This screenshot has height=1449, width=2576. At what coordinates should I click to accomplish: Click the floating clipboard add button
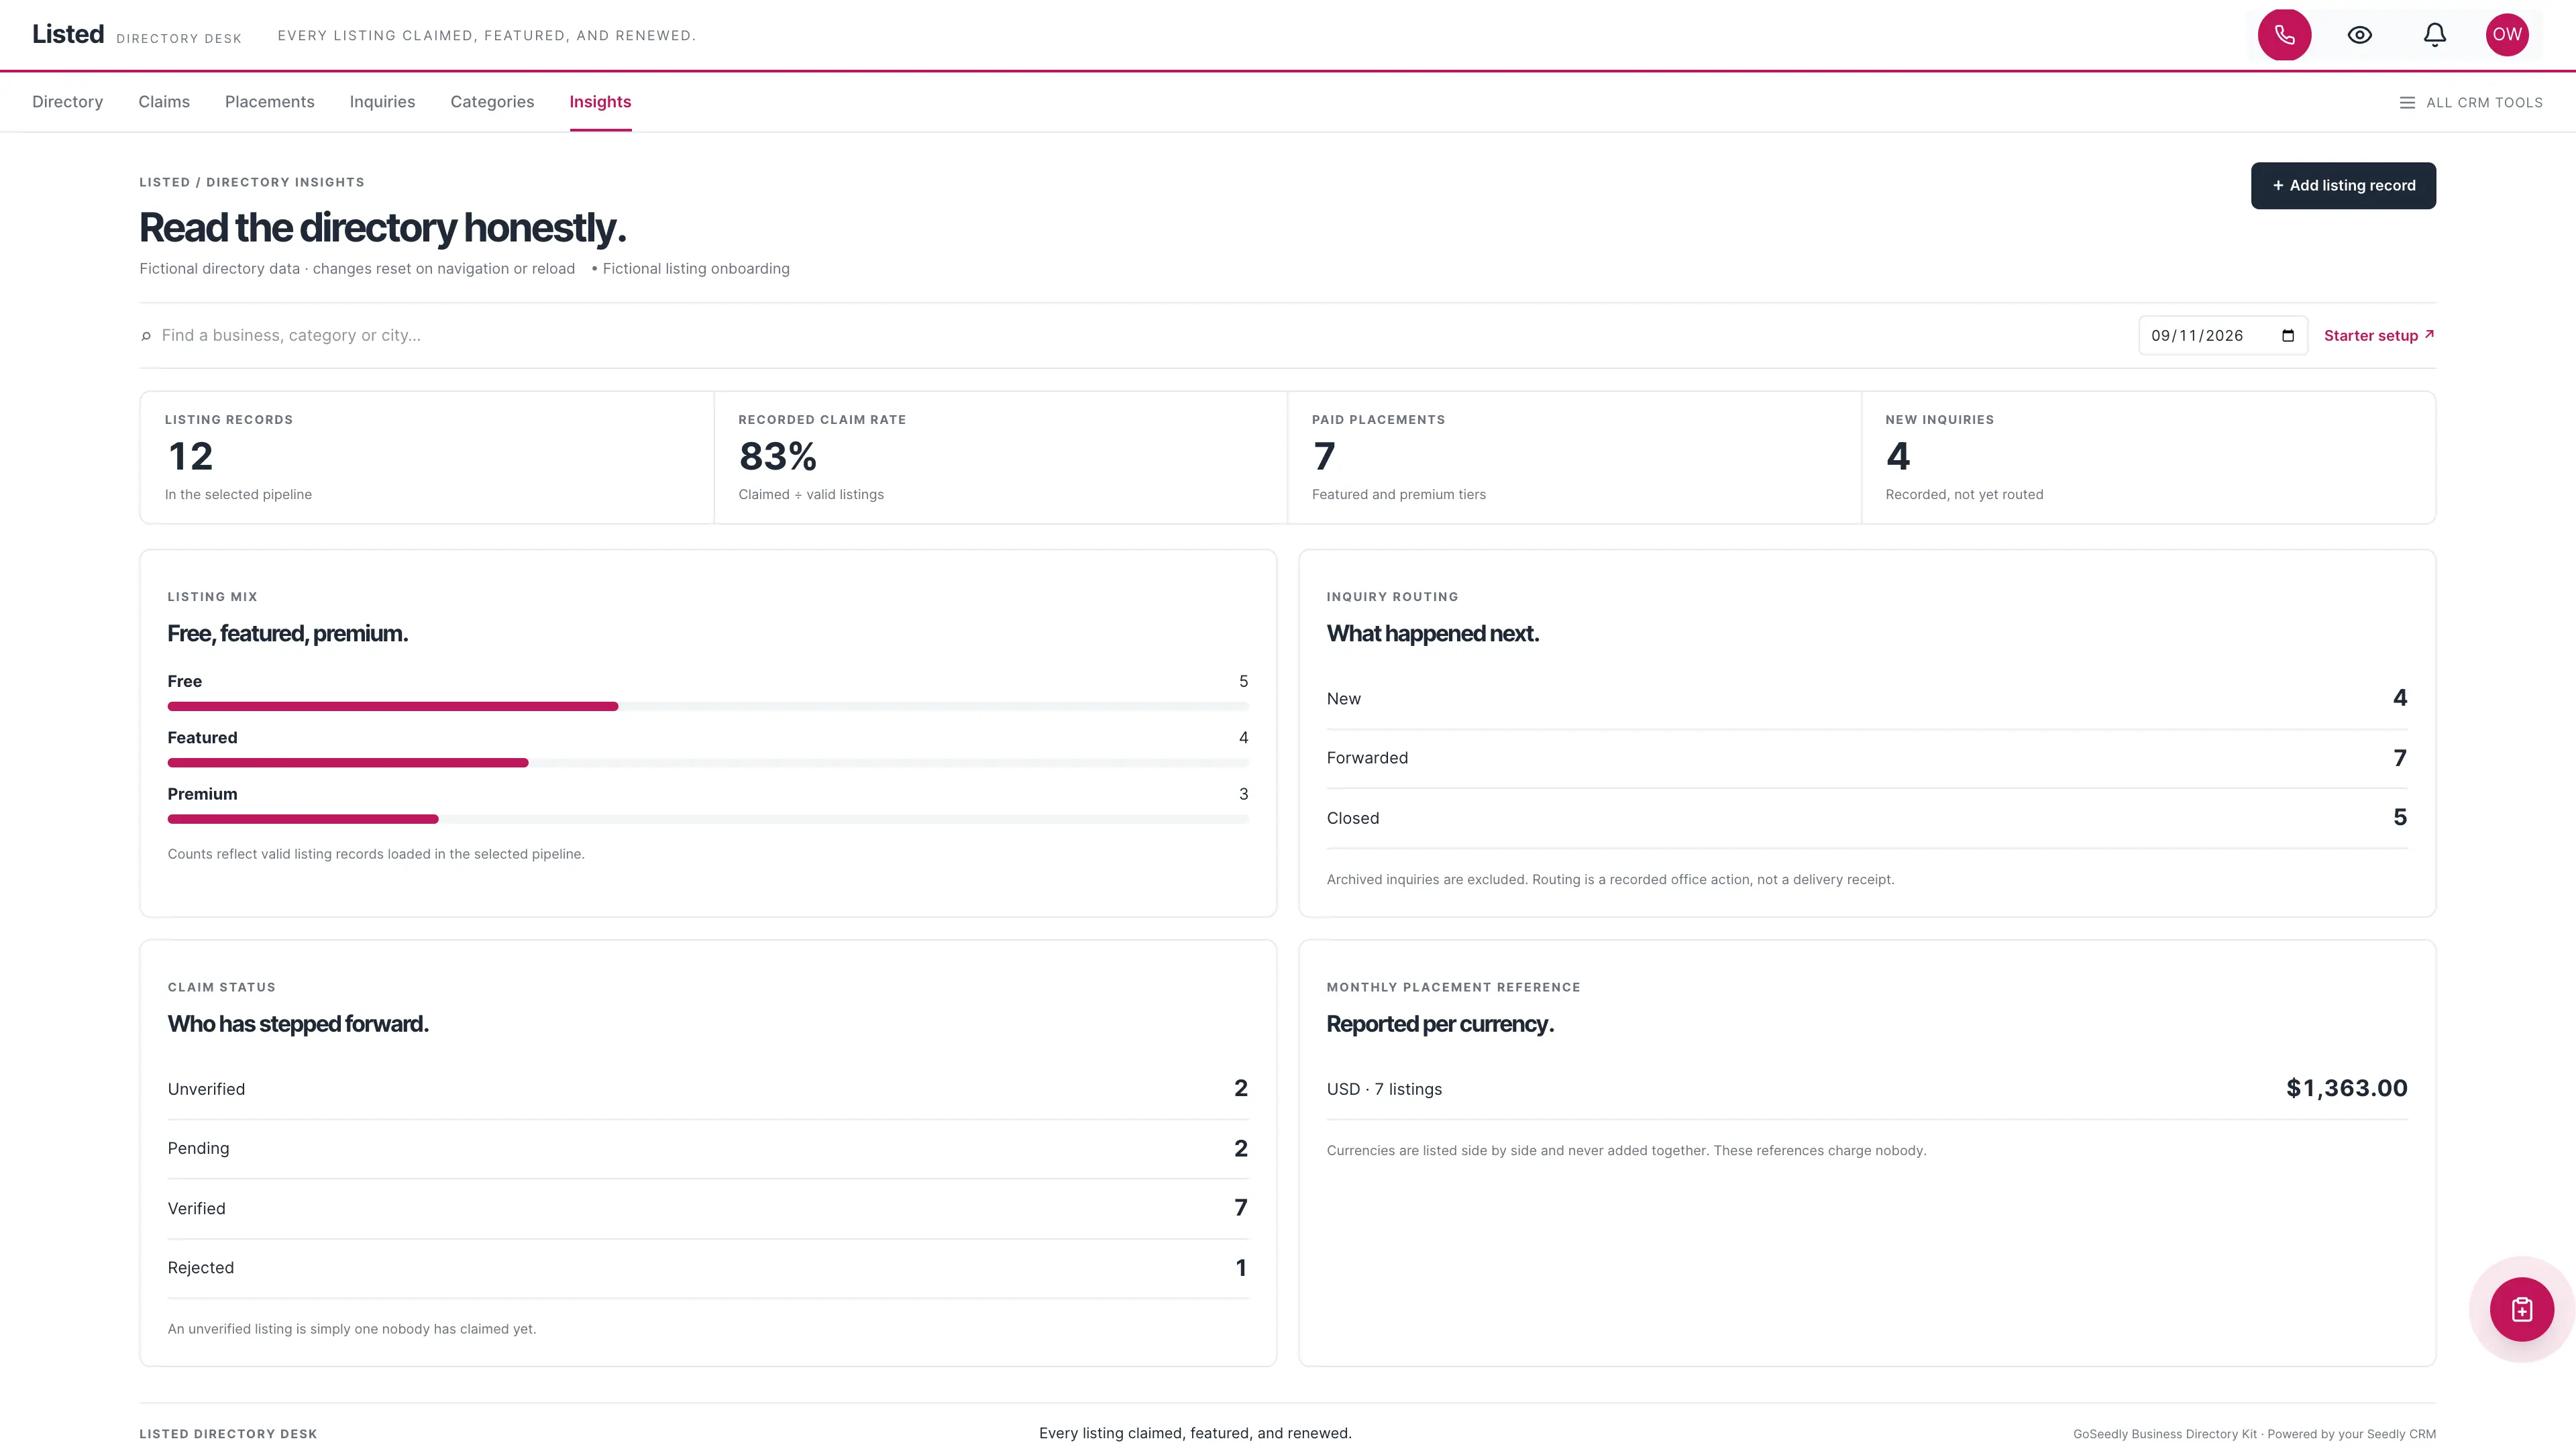pos(2521,1309)
